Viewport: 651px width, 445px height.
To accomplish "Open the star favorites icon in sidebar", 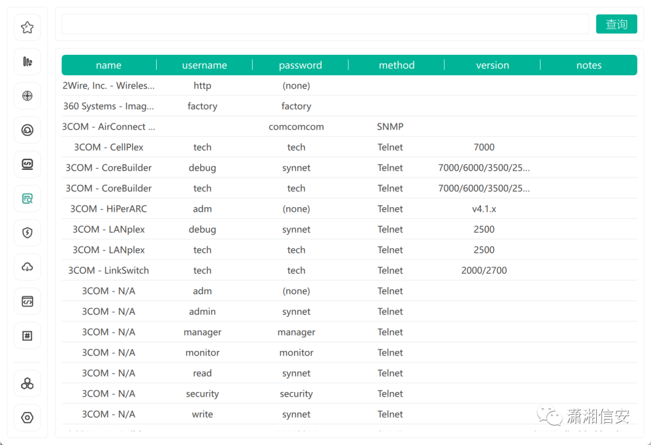I will pos(27,27).
